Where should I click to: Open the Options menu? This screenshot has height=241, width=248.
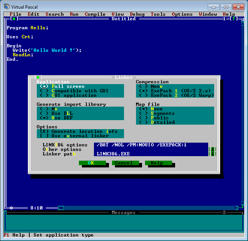click(182, 14)
